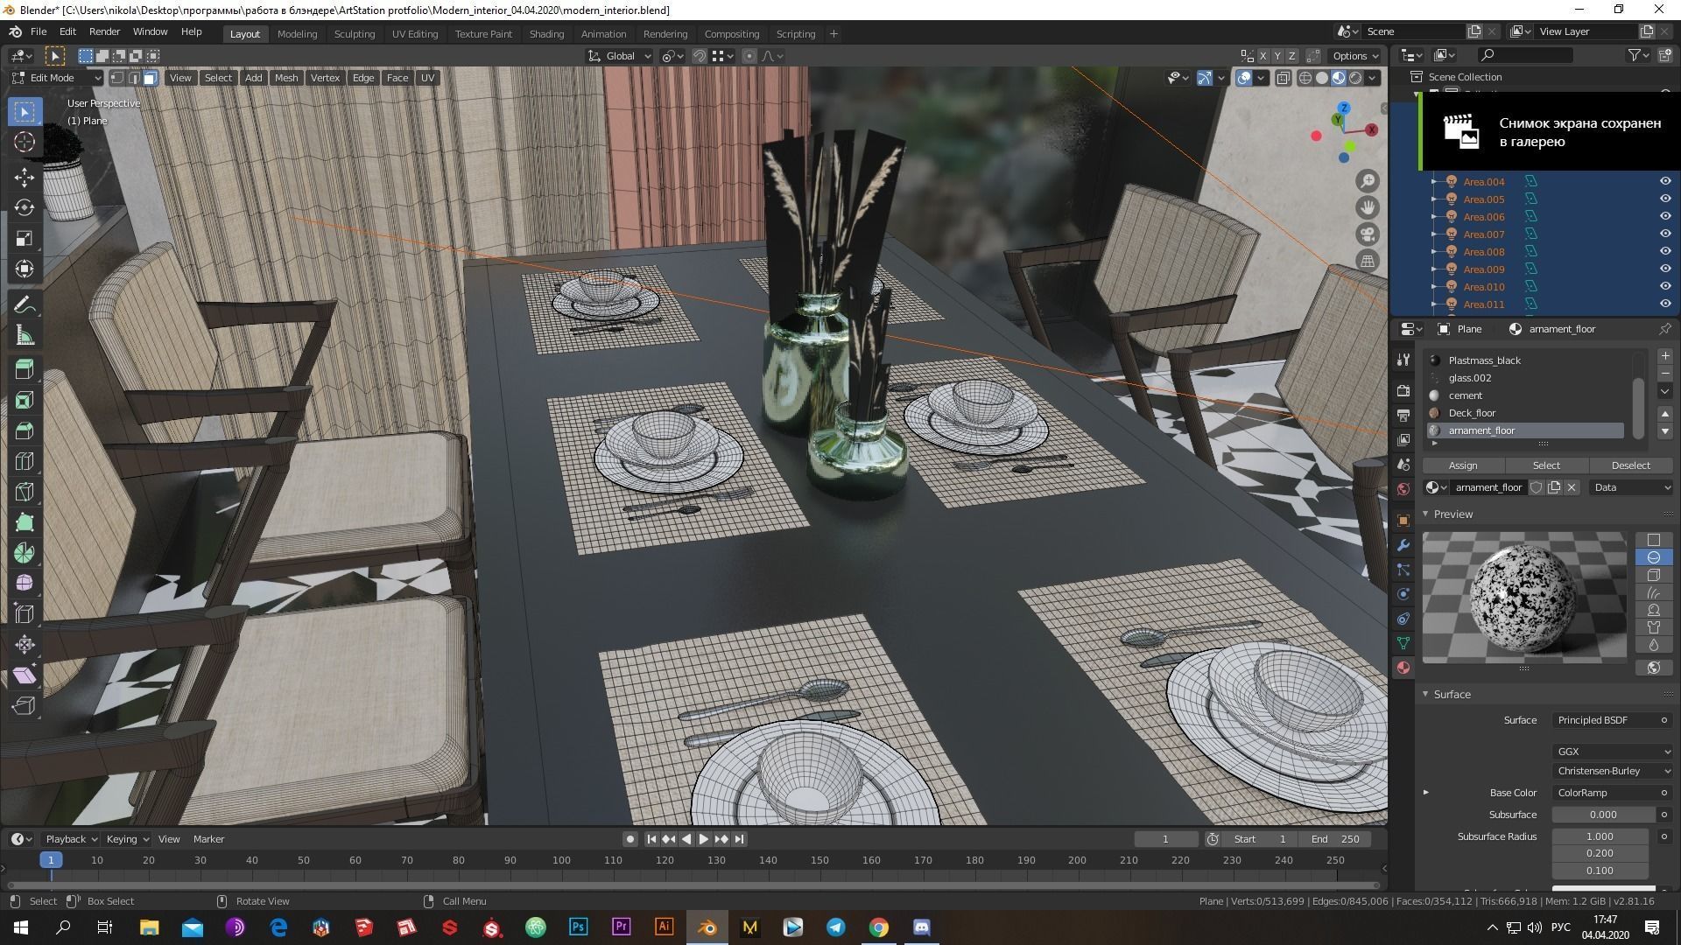The width and height of the screenshot is (1681, 945).
Task: Select the Annotate tool
Action: click(x=25, y=304)
